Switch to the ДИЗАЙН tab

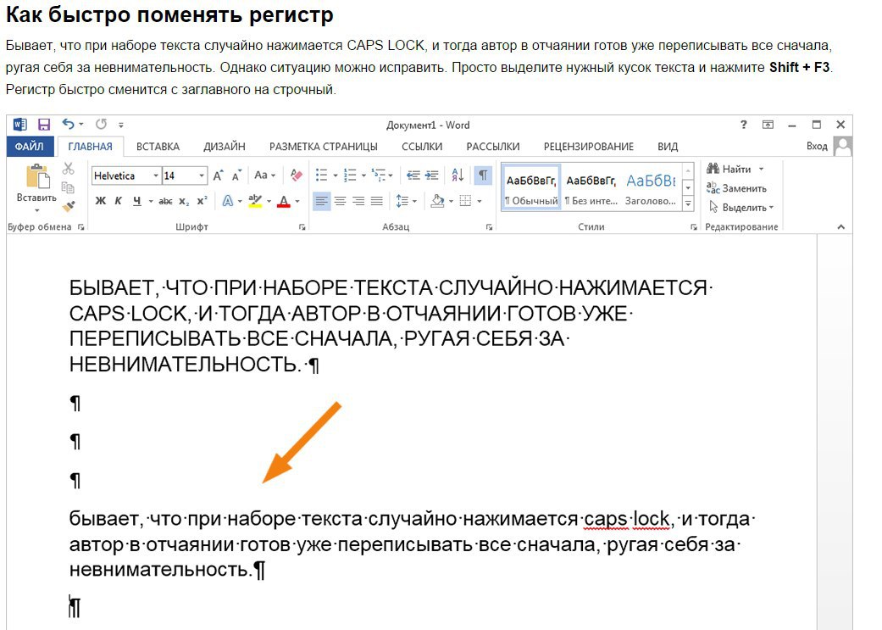[225, 147]
